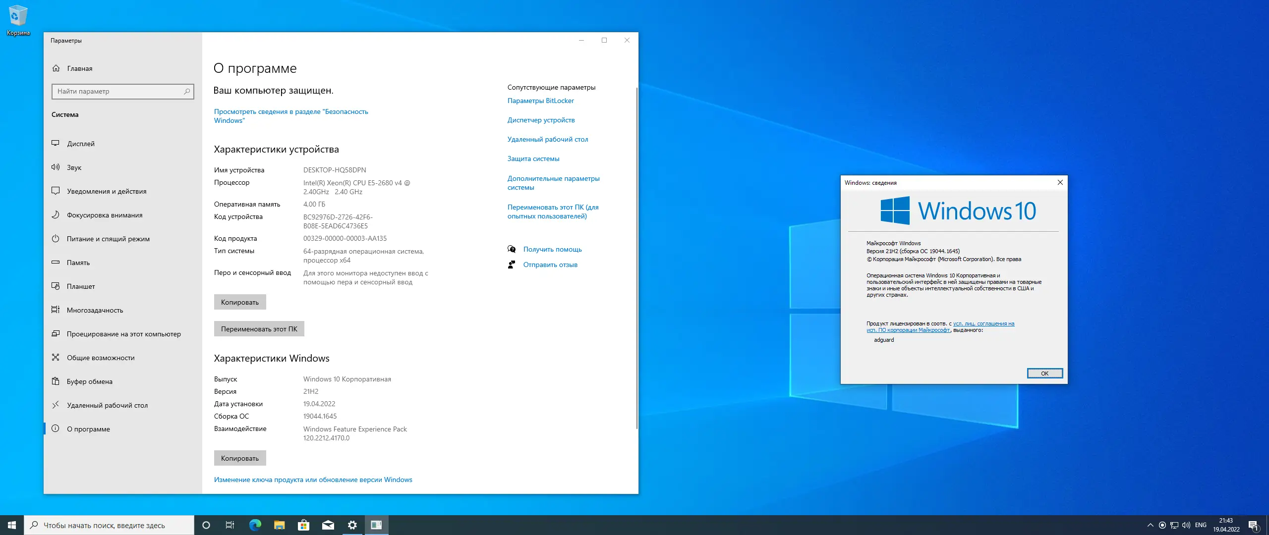Click the Settings page vertical scrollbar
Image resolution: width=1269 pixels, height=535 pixels.
point(636,258)
